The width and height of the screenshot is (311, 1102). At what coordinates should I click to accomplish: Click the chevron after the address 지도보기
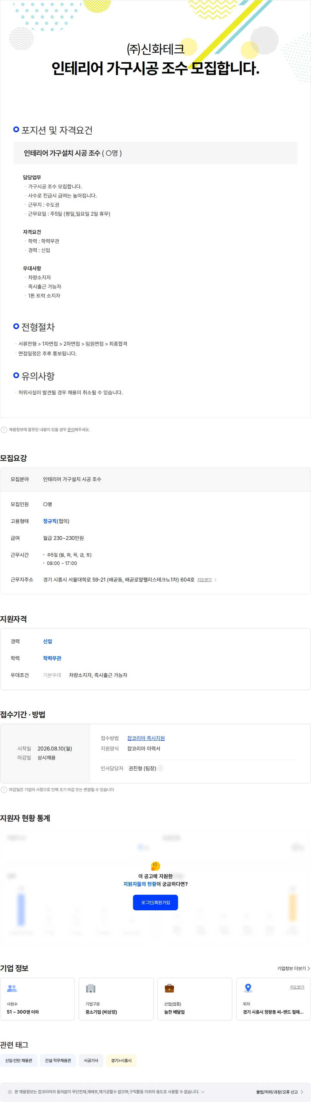(x=215, y=580)
